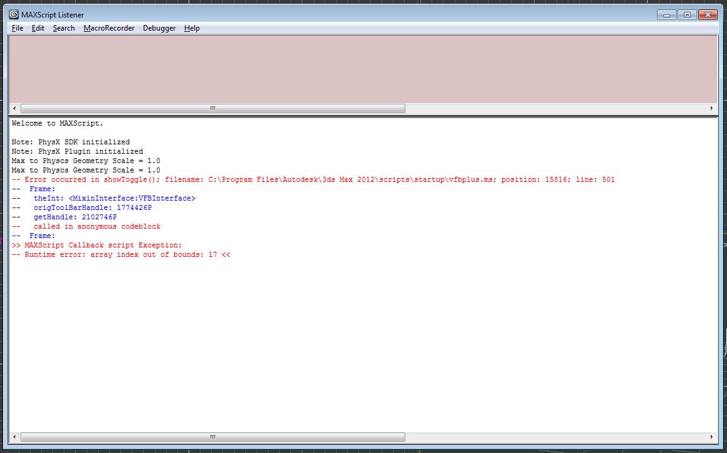Image resolution: width=727 pixels, height=453 pixels.
Task: Click right scroll arrow of output pane
Action: (x=711, y=437)
